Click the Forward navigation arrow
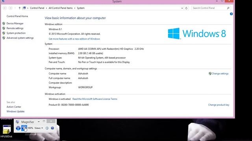The image size is (252, 141). click(11, 8)
